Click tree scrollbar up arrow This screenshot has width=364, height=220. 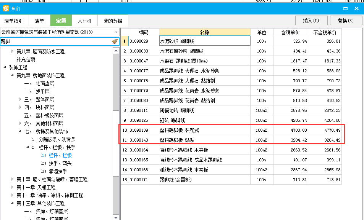[x=116, y=51]
